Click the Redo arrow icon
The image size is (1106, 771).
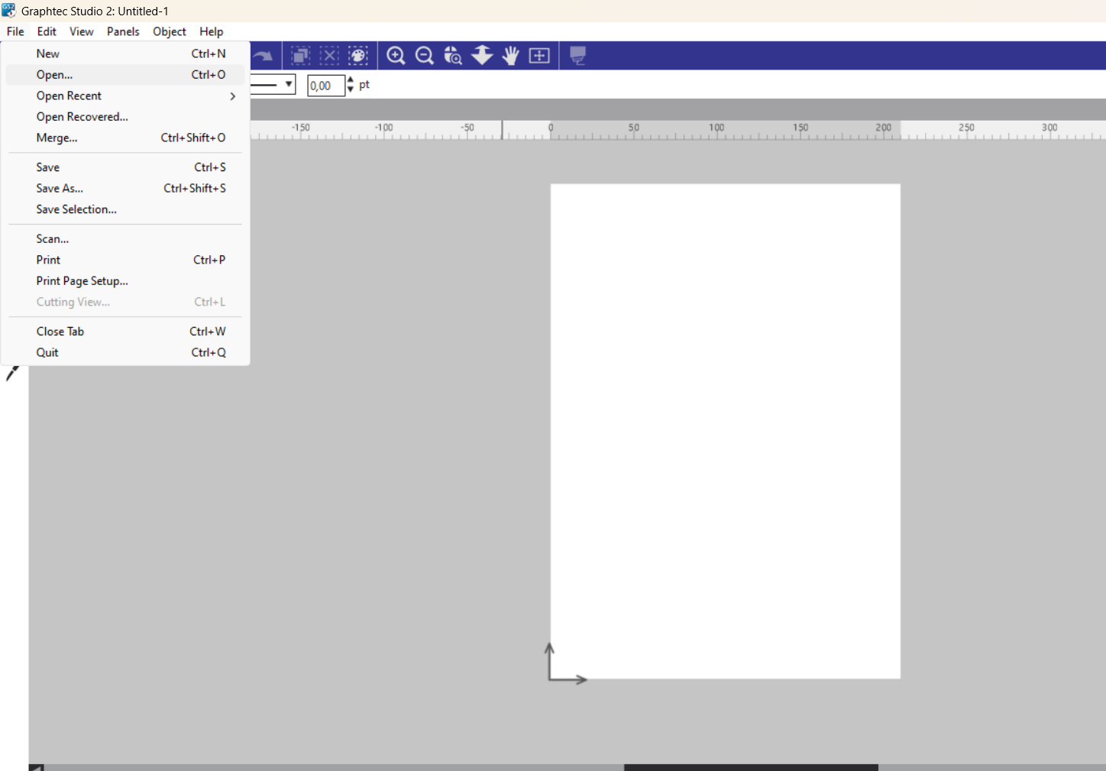(x=263, y=56)
